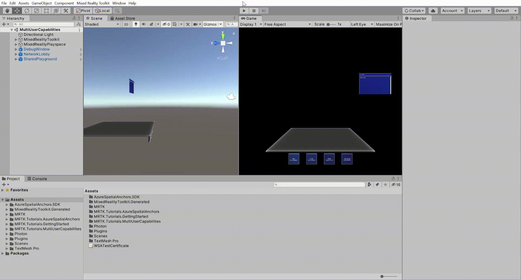Toggle scene lighting on or off
Image resolution: width=521 pixels, height=280 pixels.
click(136, 24)
